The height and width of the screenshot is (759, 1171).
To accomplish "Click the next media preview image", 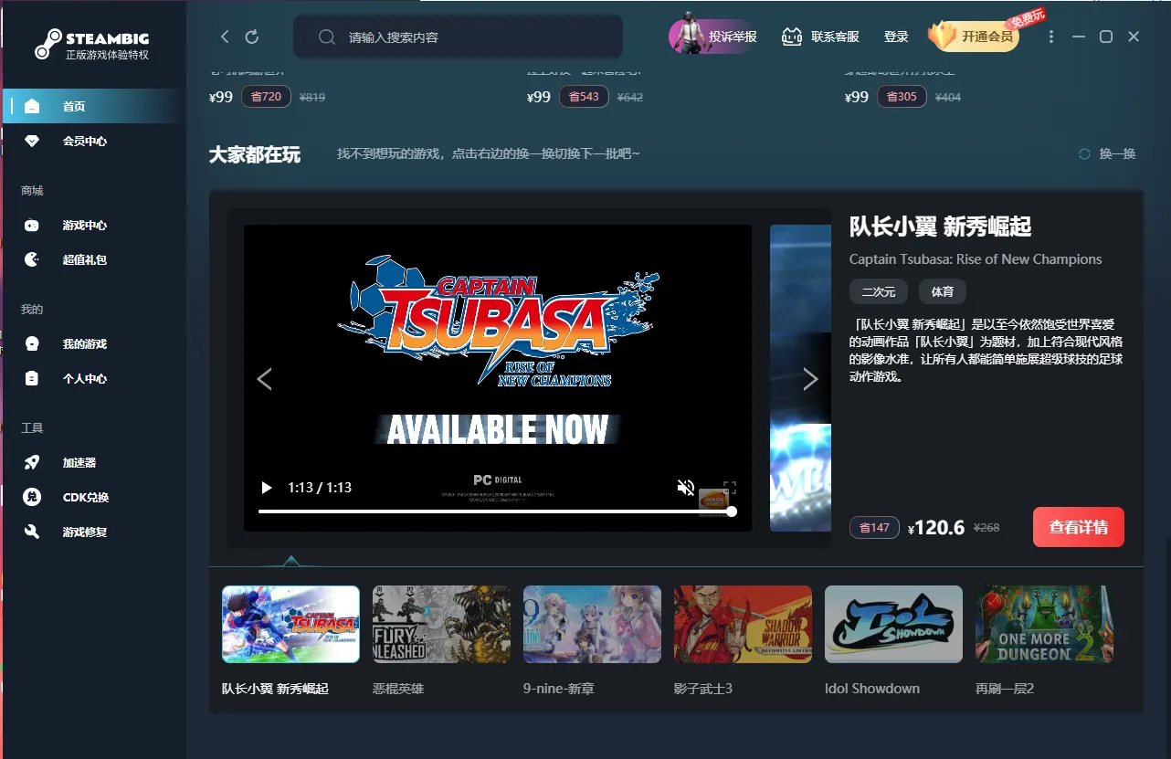I will pyautogui.click(x=800, y=378).
